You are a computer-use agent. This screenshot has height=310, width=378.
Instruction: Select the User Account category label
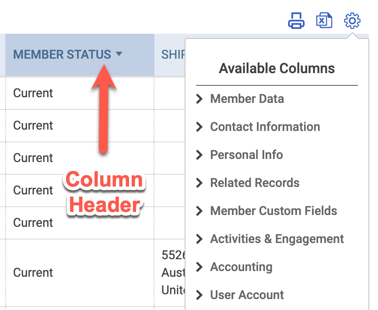(x=247, y=295)
